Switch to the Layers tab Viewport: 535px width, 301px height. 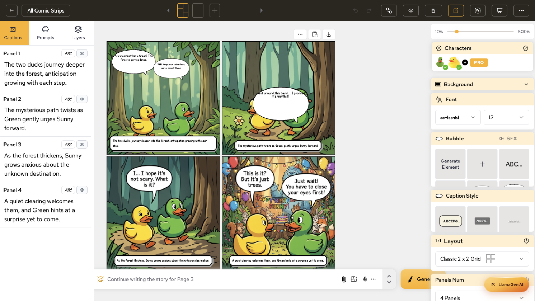coord(78,33)
